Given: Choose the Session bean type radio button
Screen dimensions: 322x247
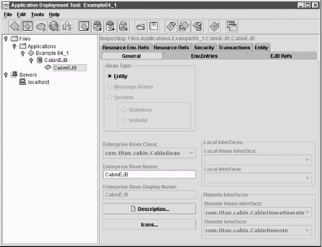Looking at the screenshot, I should [x=110, y=97].
